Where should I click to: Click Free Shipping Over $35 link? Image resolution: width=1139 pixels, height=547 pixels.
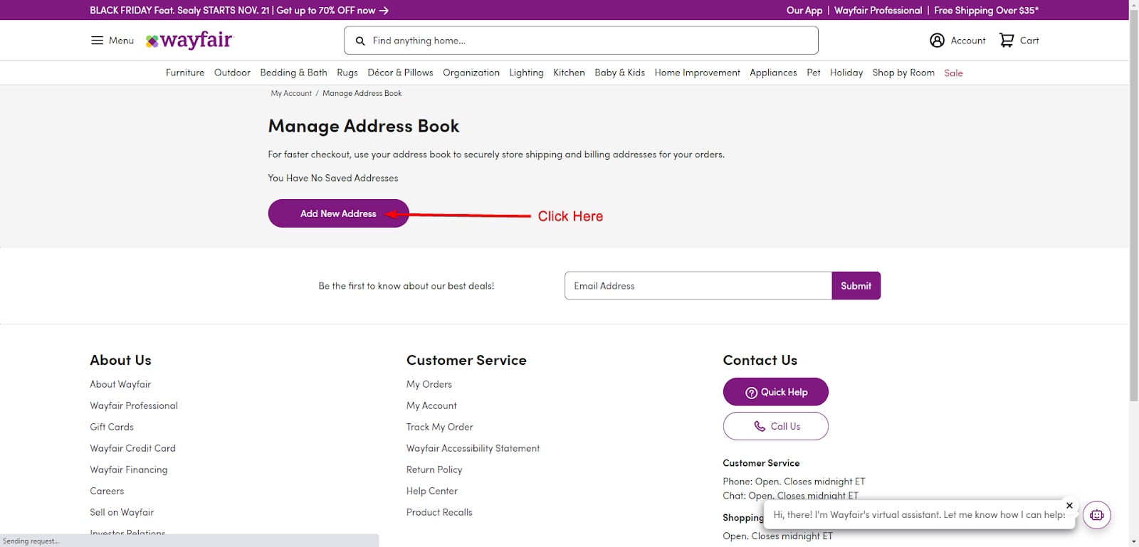(x=986, y=11)
